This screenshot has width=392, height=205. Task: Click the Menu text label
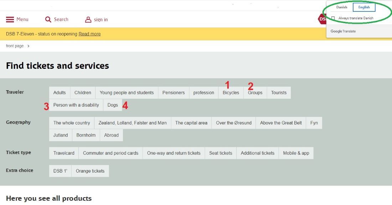click(22, 20)
